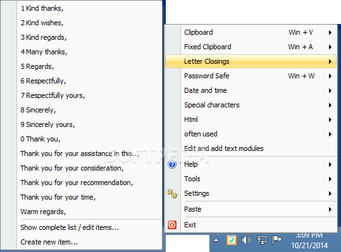Insert '3 Kind regards,' closing
This screenshot has height=252, width=341.
(82, 37)
